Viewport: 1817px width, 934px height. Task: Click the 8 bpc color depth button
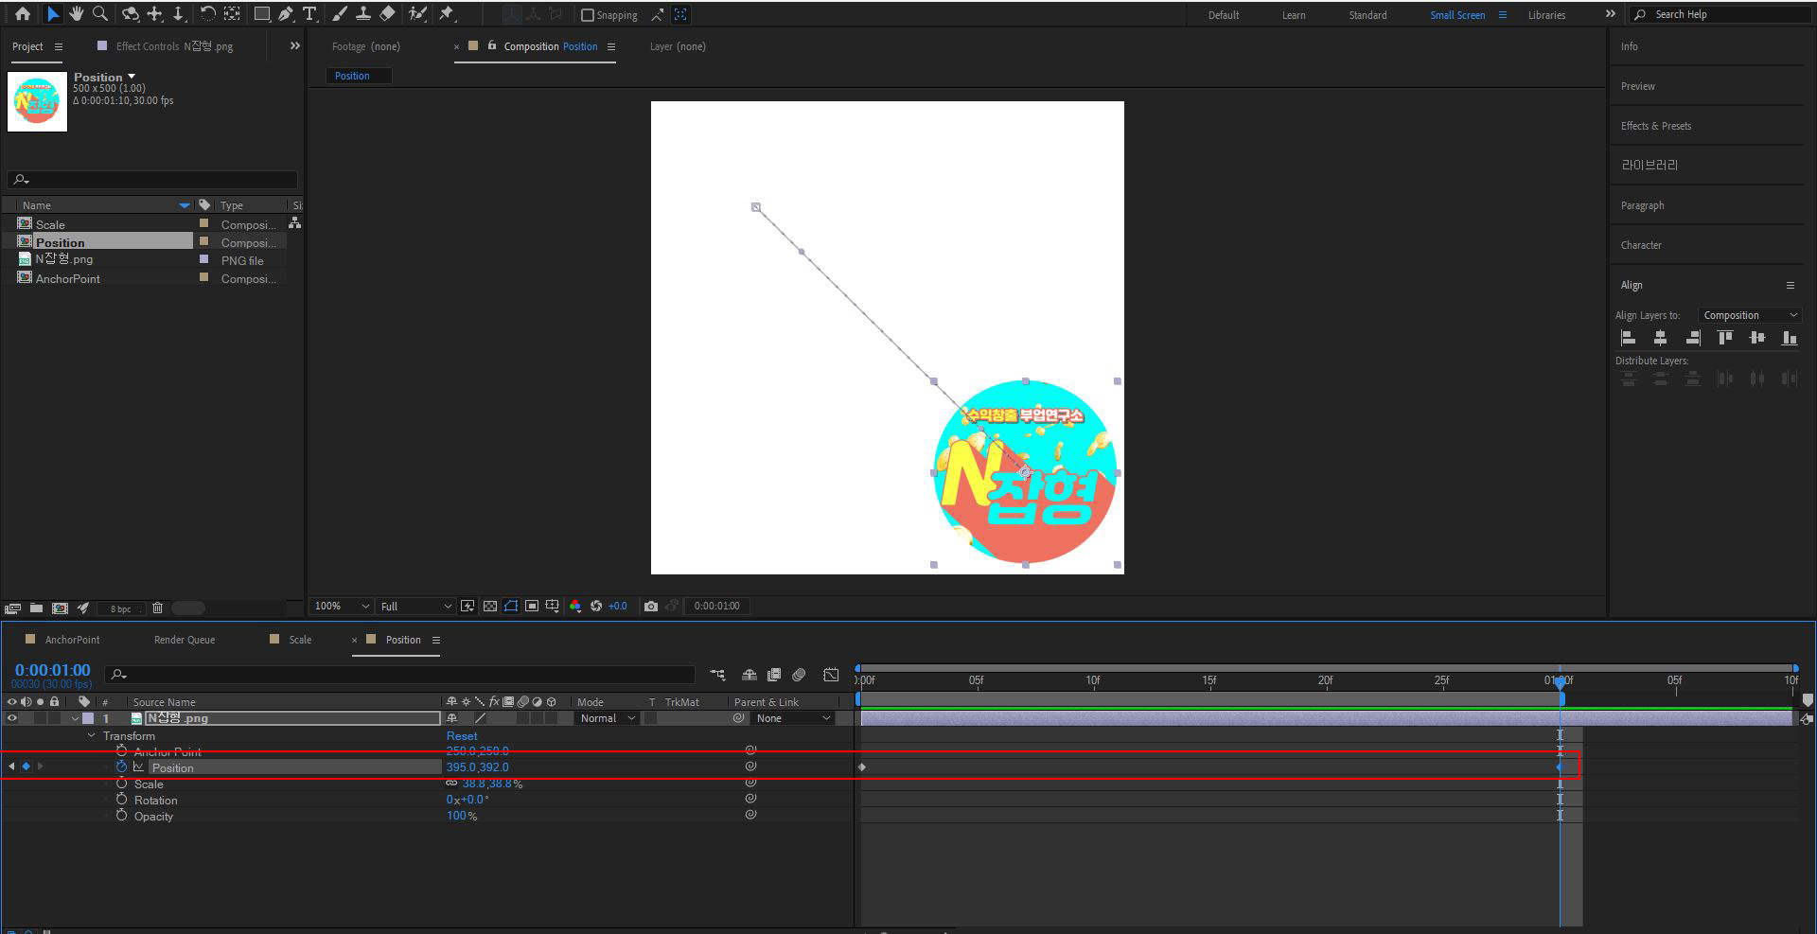click(x=120, y=608)
